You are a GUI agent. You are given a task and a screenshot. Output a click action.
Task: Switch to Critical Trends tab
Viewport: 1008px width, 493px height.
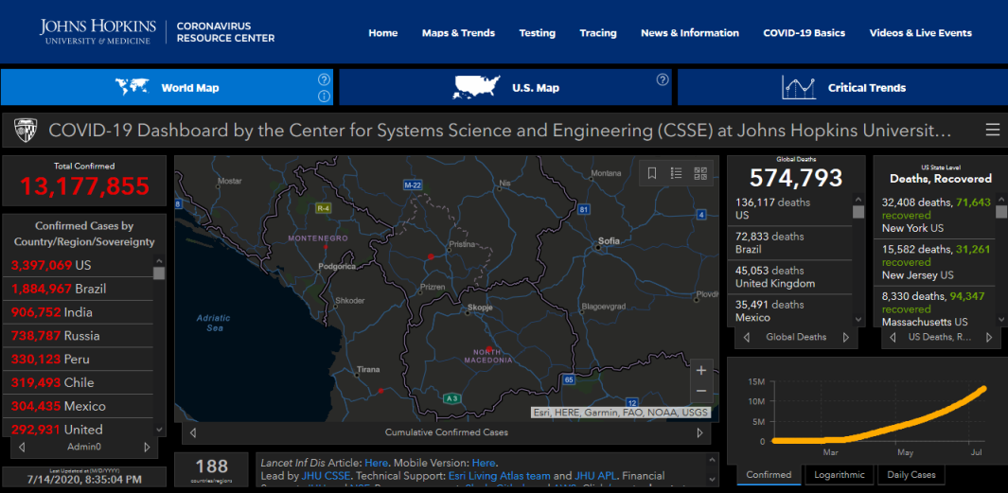point(842,87)
